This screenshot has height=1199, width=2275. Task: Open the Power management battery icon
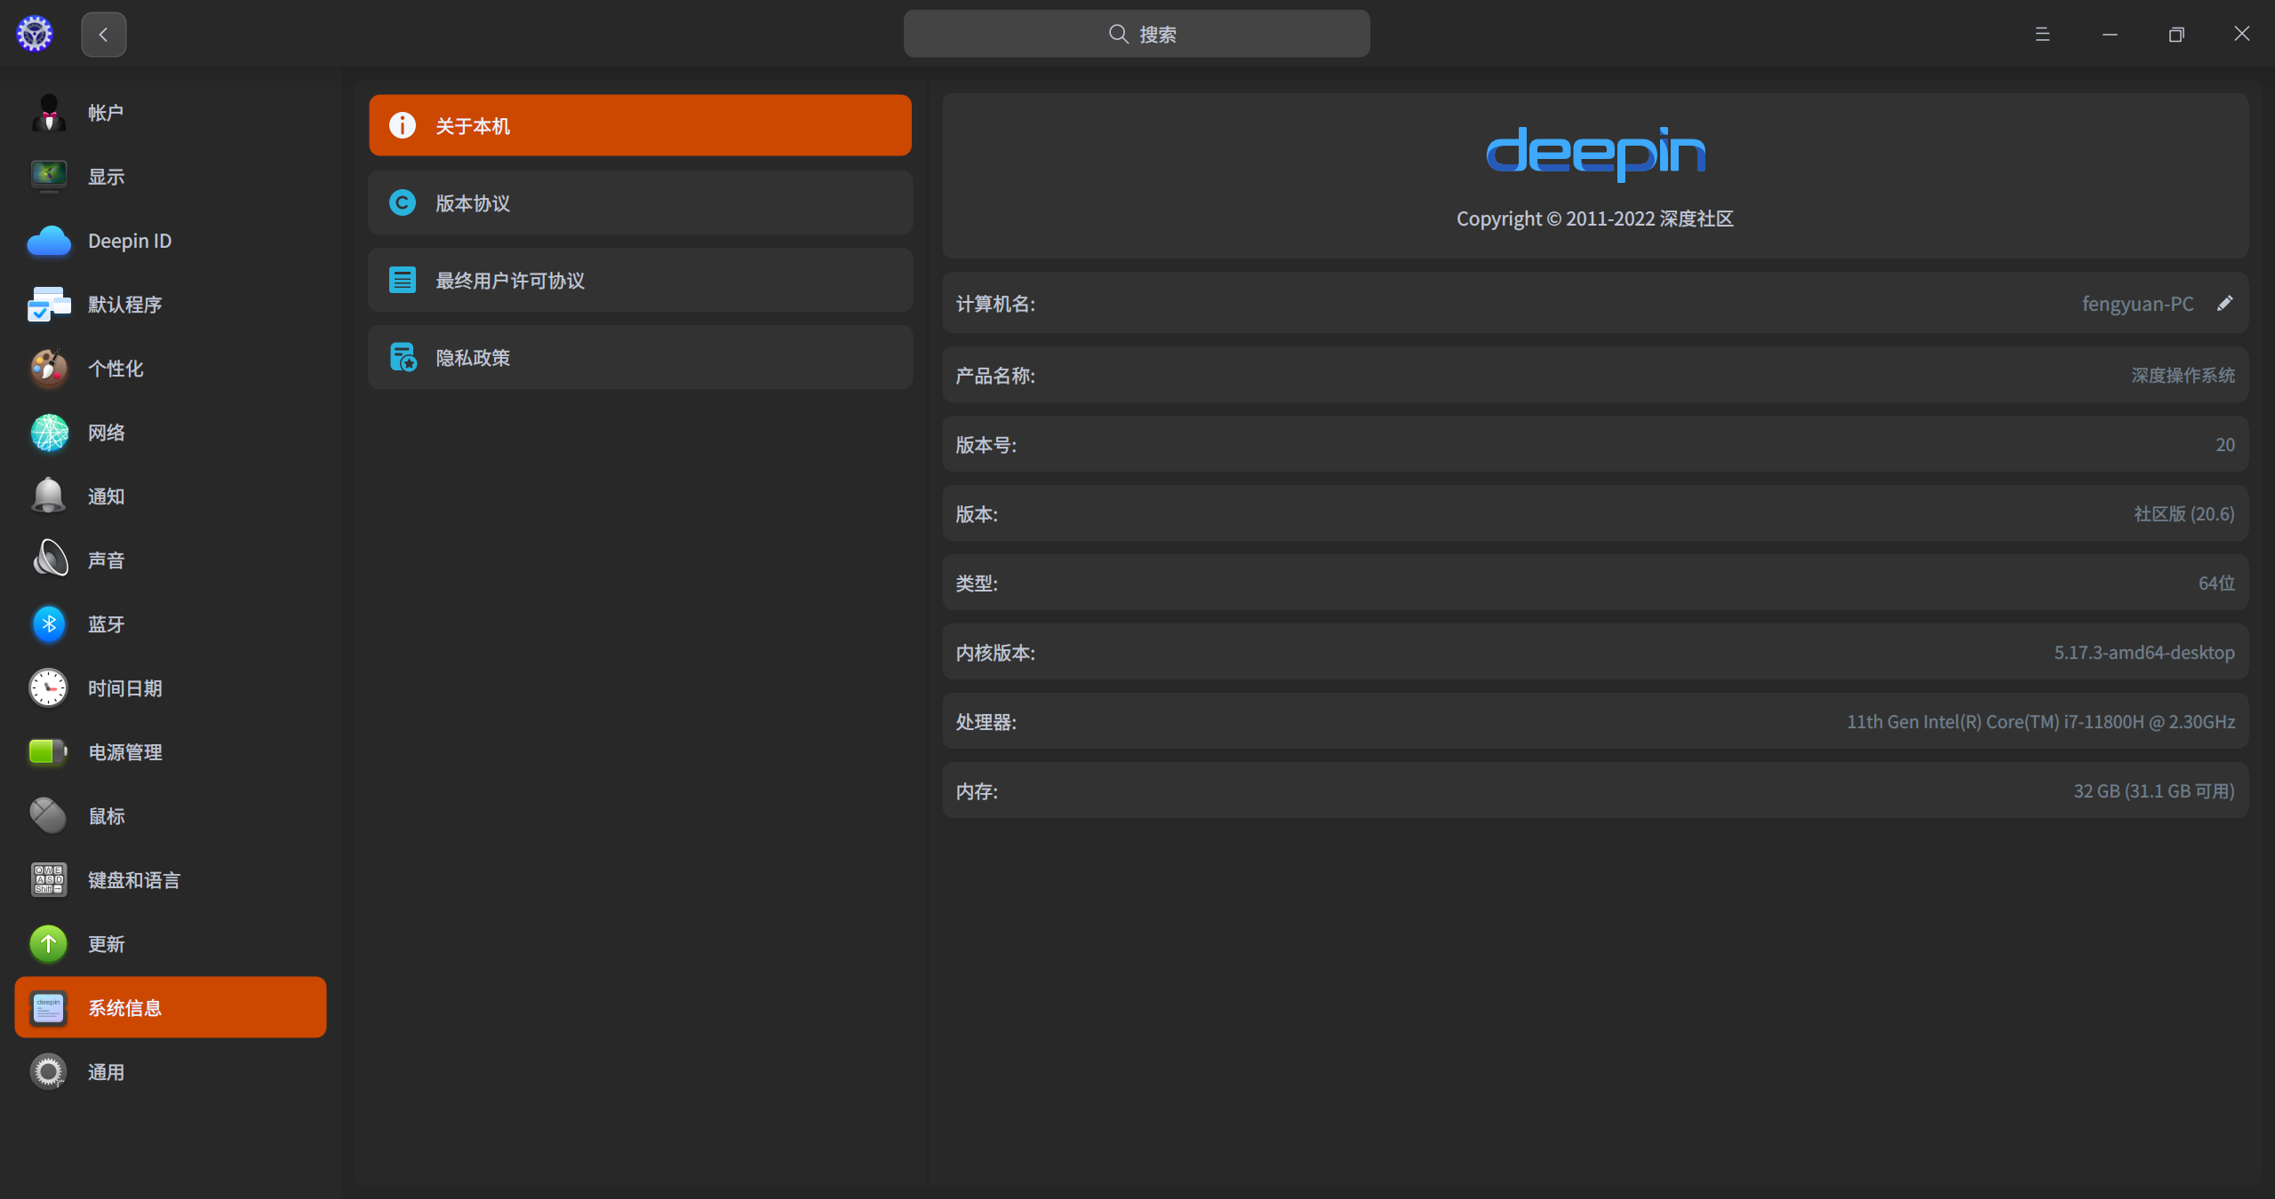click(x=49, y=751)
